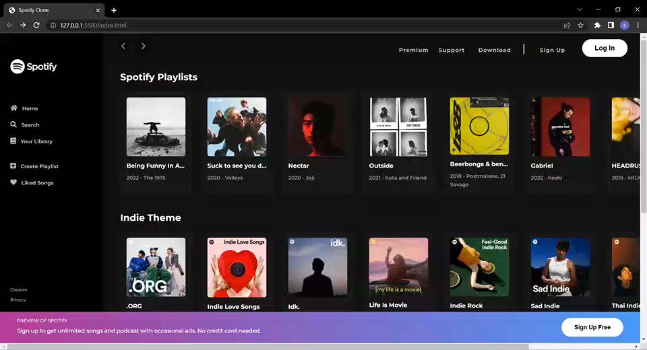Open the Support nav link
647x350 pixels.
(x=452, y=50)
